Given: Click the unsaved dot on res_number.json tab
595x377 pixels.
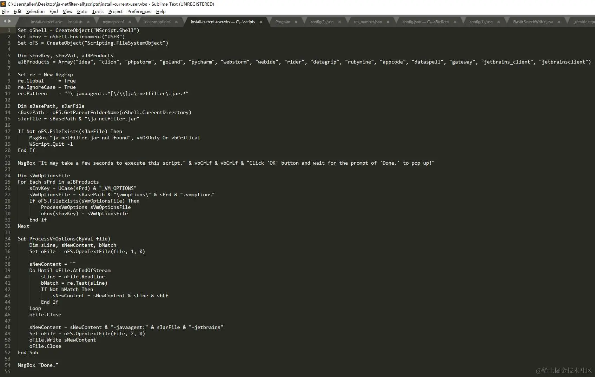Looking at the screenshot, I should tap(388, 22).
